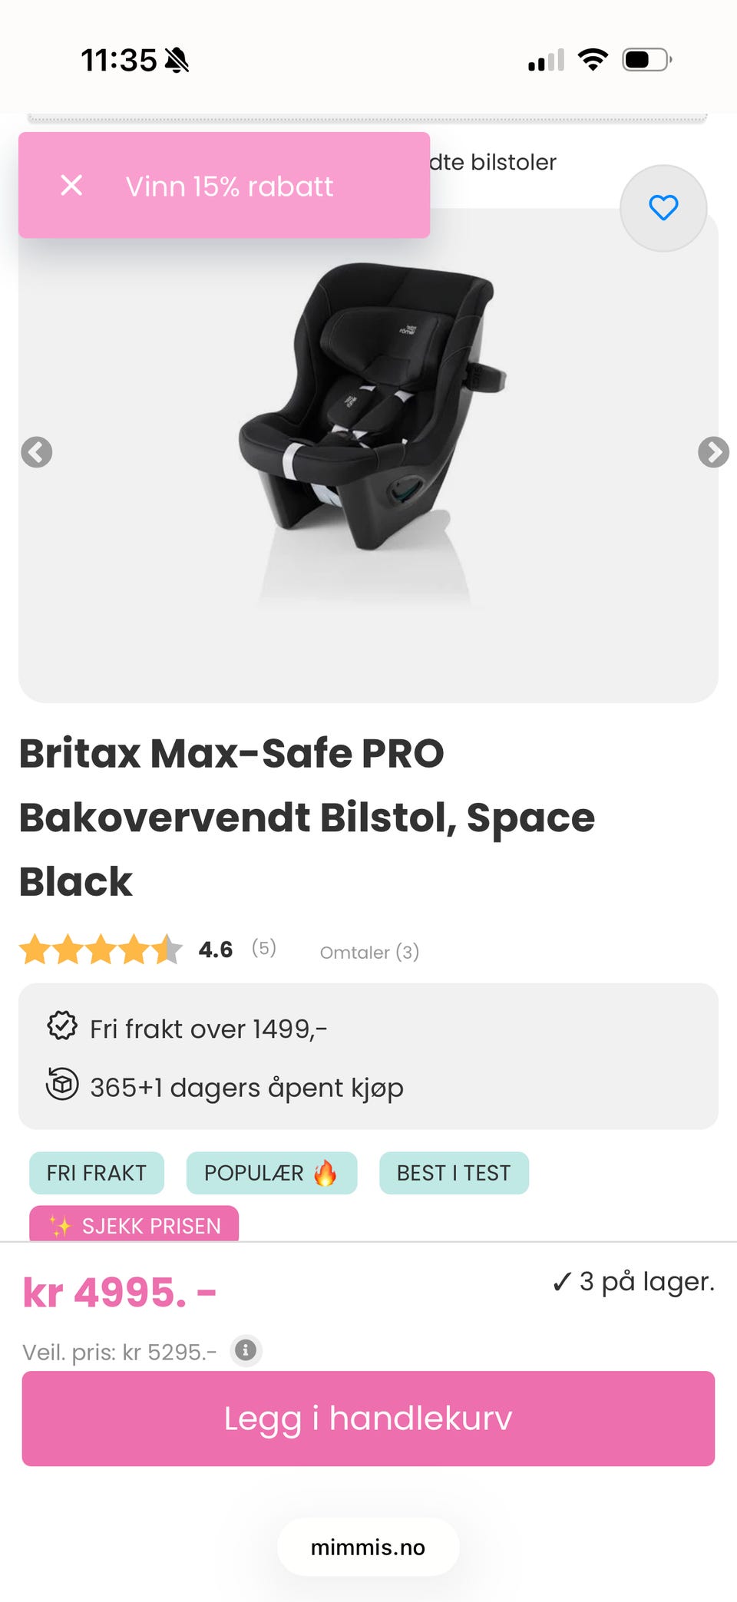Tap the free shipping badge icon
This screenshot has width=737, height=1602.
(x=62, y=1026)
